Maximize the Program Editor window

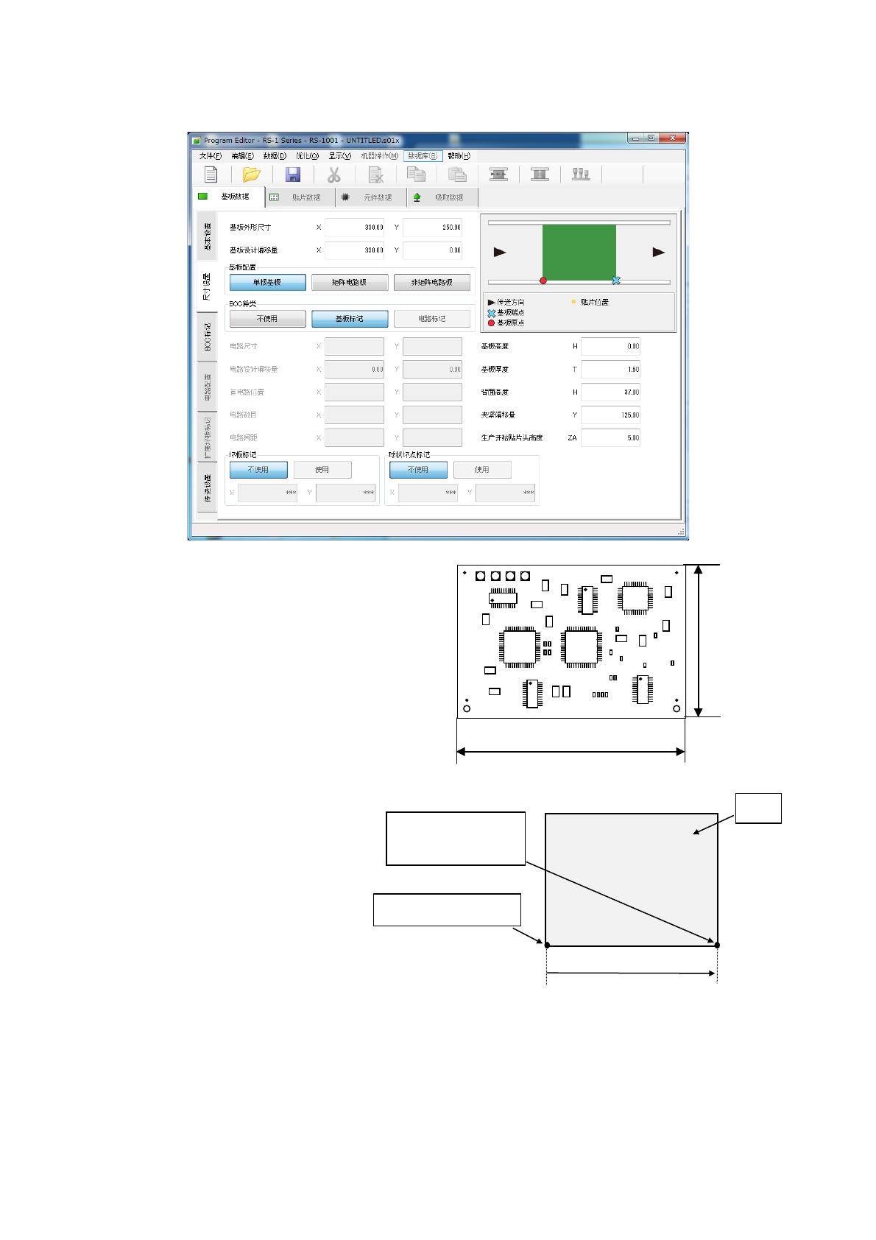[651, 138]
